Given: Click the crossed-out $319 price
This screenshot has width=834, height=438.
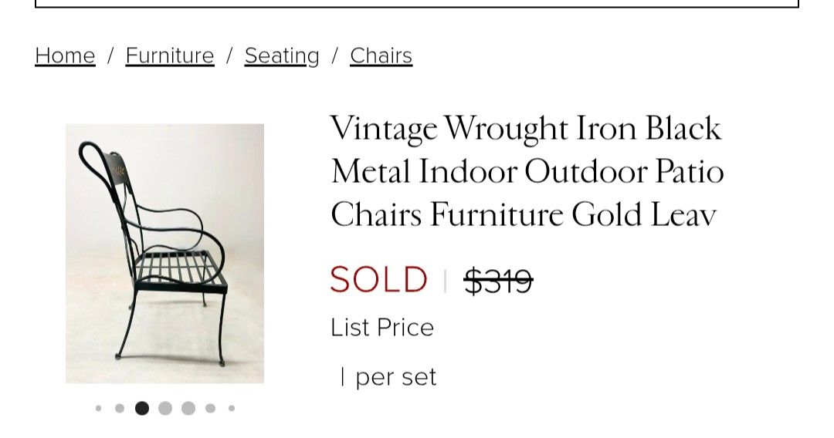Looking at the screenshot, I should pos(498,281).
